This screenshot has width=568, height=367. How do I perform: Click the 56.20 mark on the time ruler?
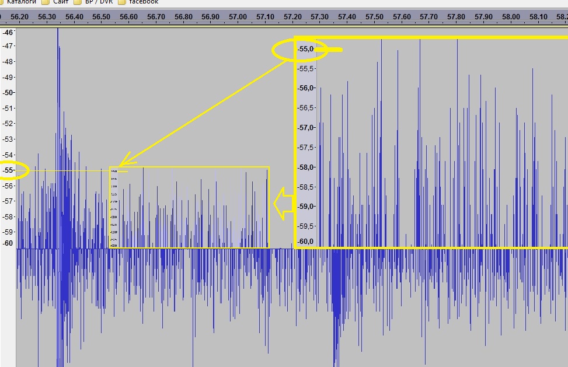coord(20,17)
